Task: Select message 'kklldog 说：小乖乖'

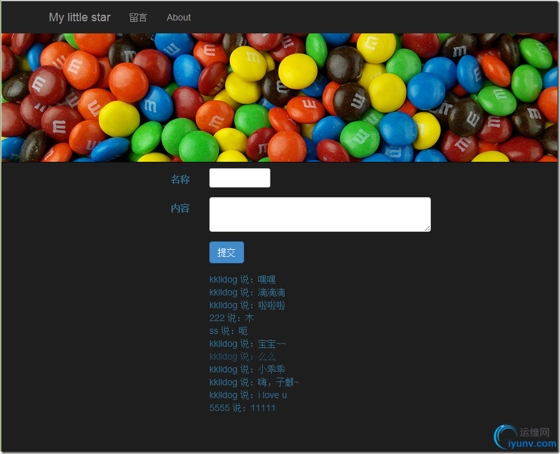Action: click(x=247, y=369)
